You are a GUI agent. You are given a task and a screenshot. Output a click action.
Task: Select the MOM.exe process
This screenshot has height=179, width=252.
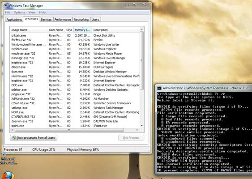[x=75, y=112]
